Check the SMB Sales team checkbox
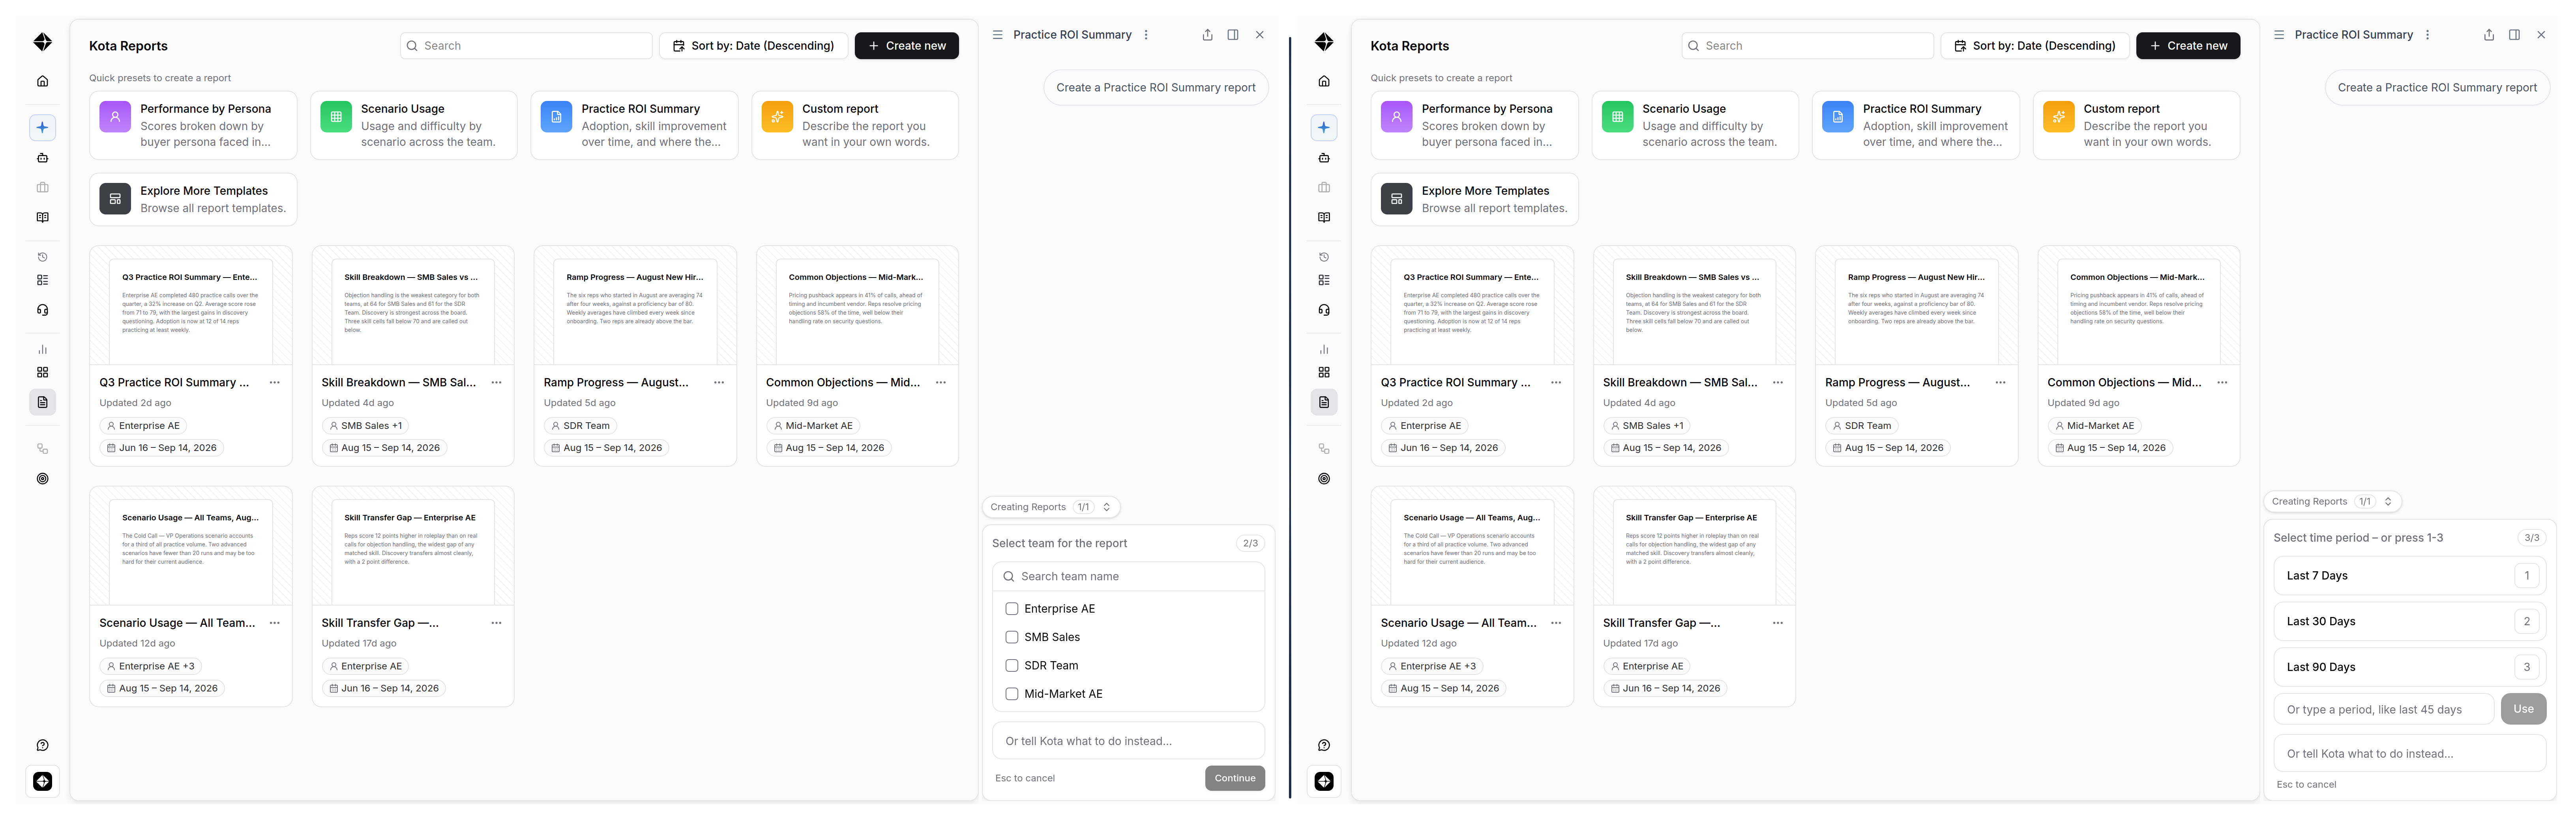The image size is (2576, 820). coord(1011,637)
